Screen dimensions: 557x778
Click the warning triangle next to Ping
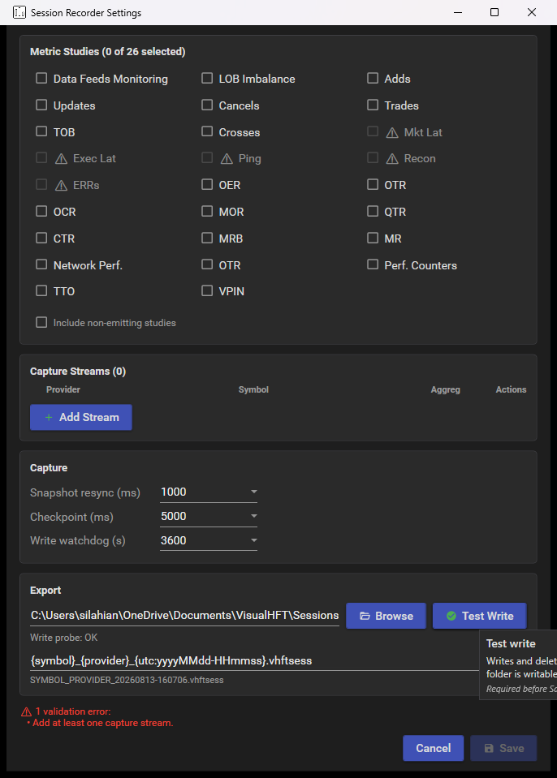(227, 159)
